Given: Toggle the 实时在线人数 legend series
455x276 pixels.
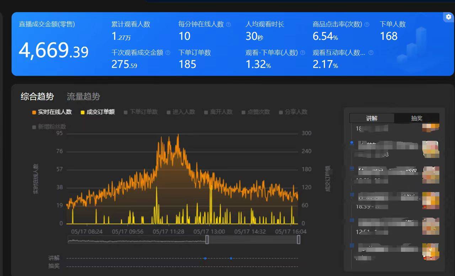Looking at the screenshot, I should [52, 112].
